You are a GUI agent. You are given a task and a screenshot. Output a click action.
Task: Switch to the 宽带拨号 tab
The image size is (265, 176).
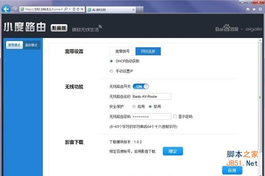click(122, 51)
